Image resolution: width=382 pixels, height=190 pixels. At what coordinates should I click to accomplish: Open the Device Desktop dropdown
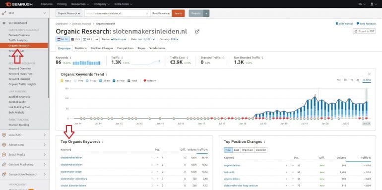(x=119, y=39)
